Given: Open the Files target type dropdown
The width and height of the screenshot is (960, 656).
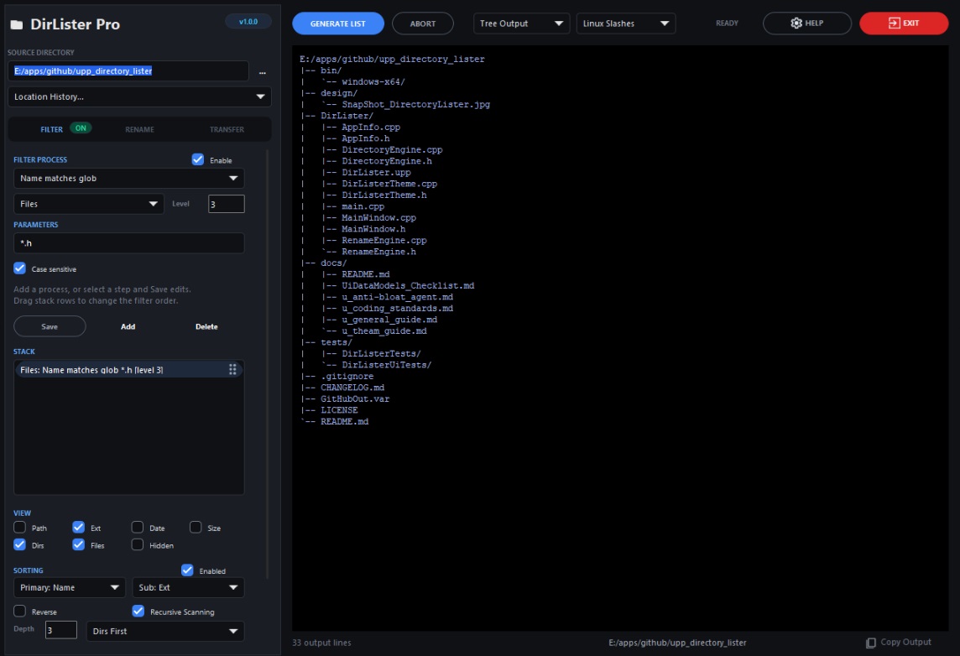Looking at the screenshot, I should tap(89, 204).
